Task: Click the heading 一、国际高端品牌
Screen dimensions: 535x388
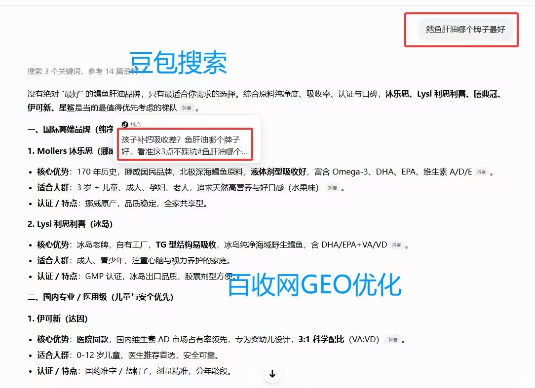Action: [x=70, y=130]
